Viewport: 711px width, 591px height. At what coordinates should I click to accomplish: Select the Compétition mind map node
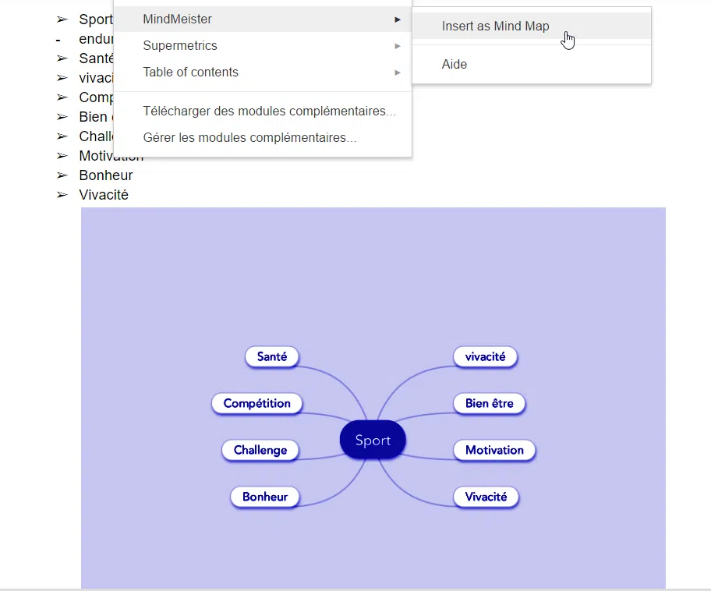(256, 403)
